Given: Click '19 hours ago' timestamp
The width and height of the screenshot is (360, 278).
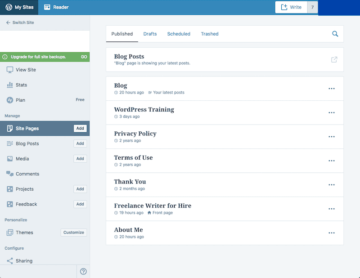Looking at the screenshot, I should coord(131,213).
